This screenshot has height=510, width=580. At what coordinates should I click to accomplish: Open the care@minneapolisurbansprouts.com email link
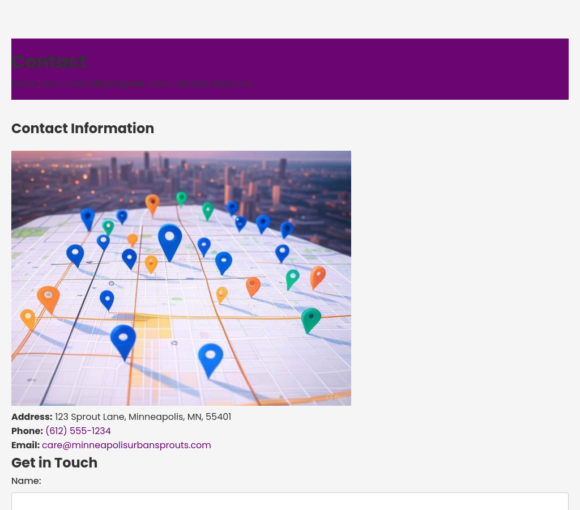[126, 445]
